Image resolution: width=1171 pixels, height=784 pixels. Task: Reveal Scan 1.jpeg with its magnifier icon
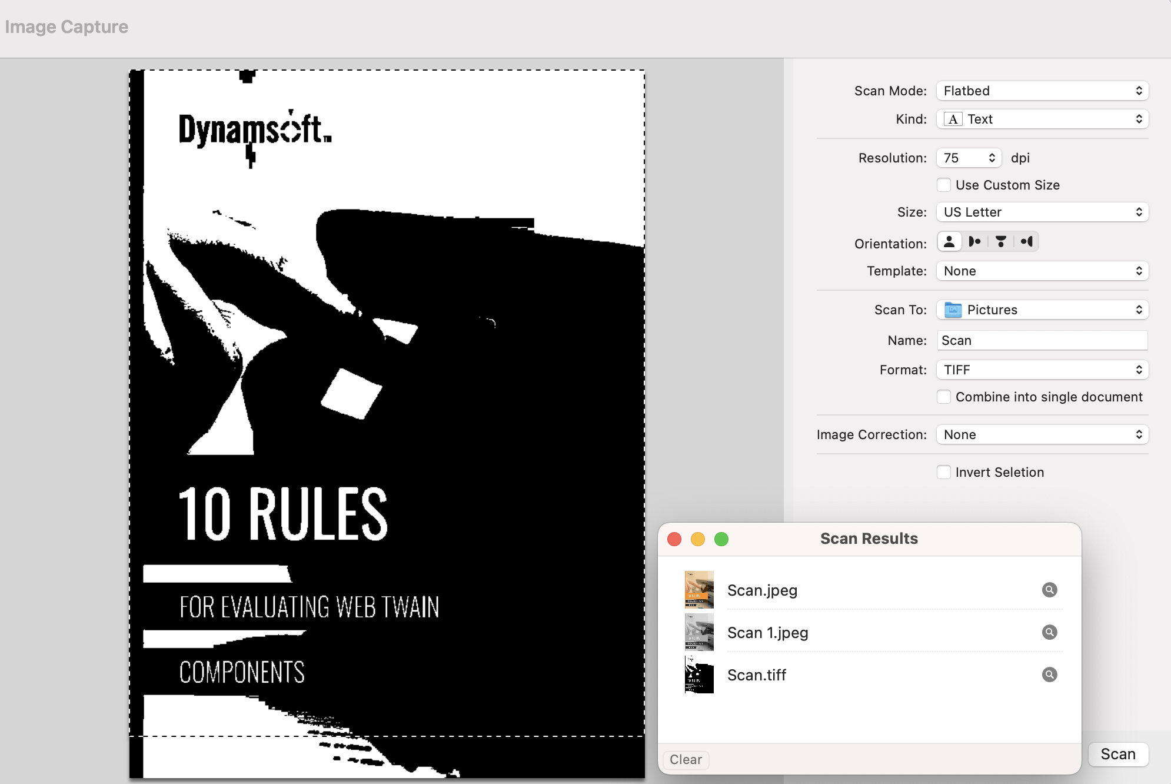pos(1049,632)
